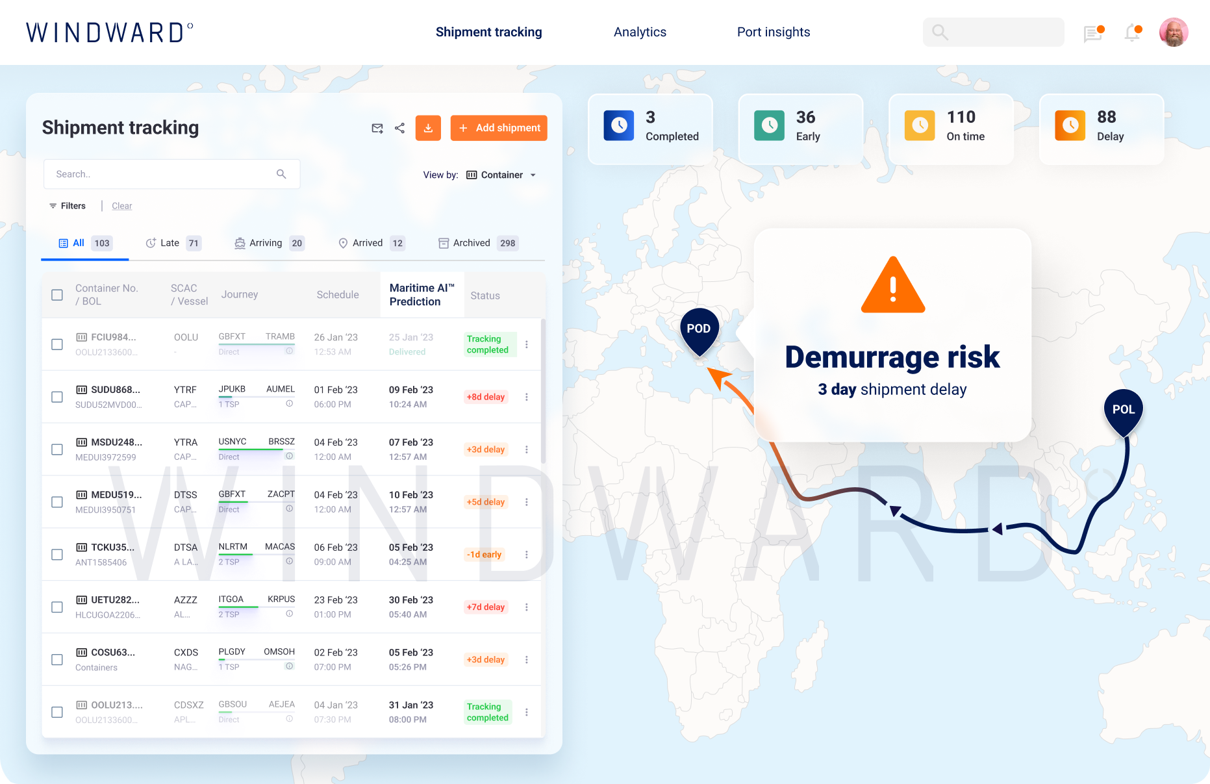Viewport: 1210px width, 784px height.
Task: Open Analytics in top navigation
Action: [640, 32]
